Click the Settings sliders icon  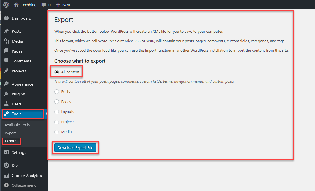click(6, 152)
